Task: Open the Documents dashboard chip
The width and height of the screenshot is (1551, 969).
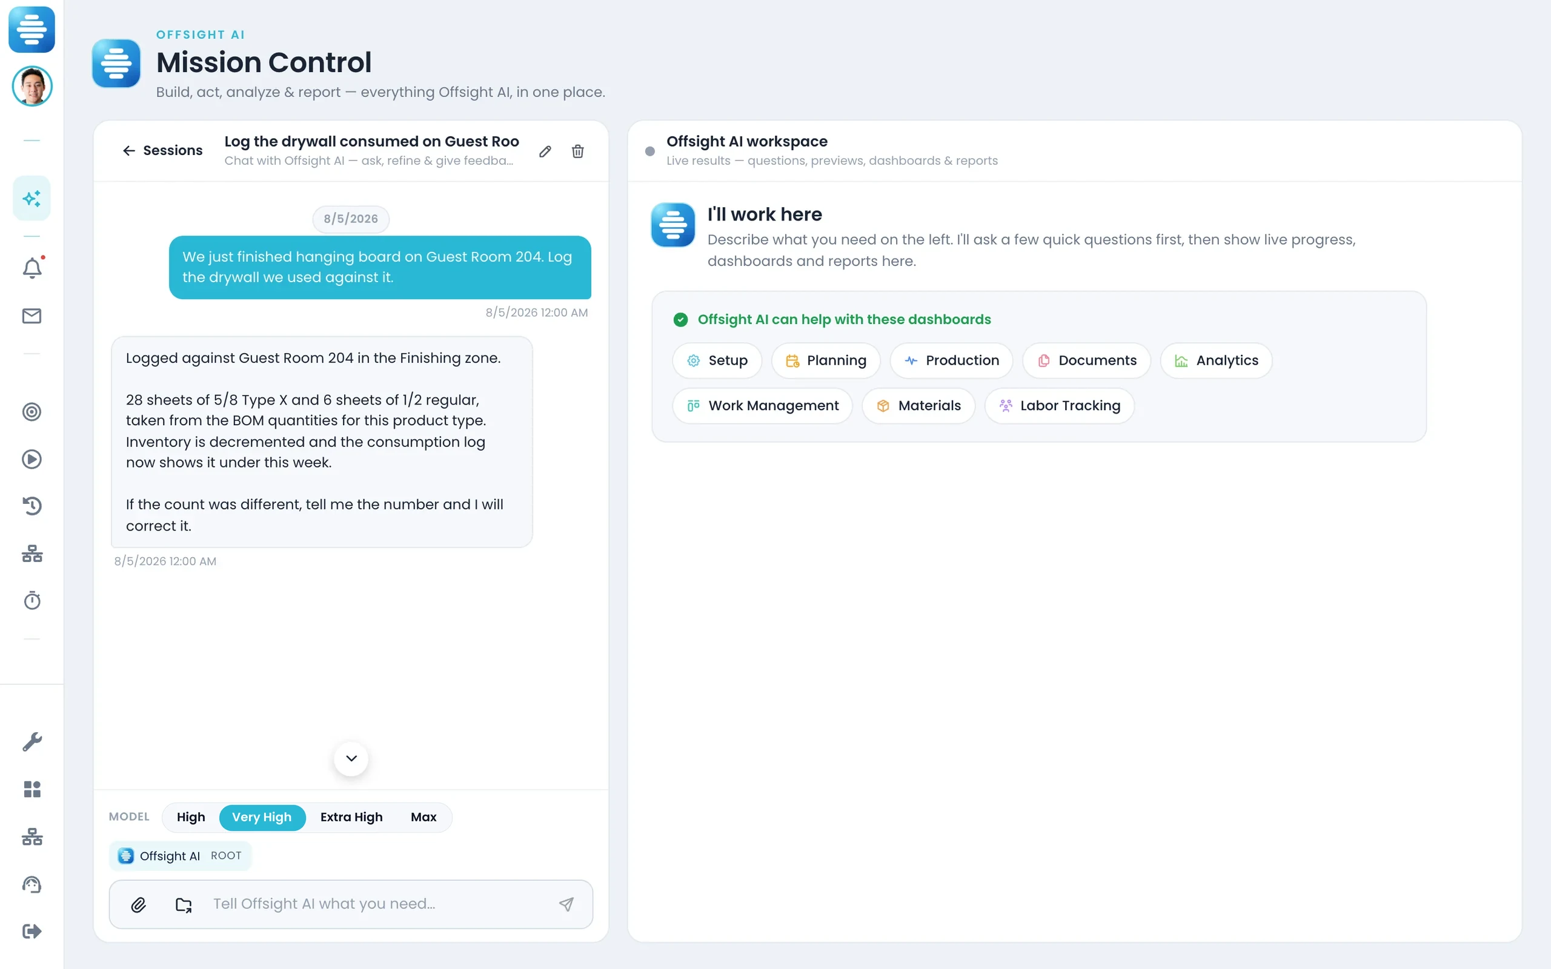Action: coord(1086,361)
